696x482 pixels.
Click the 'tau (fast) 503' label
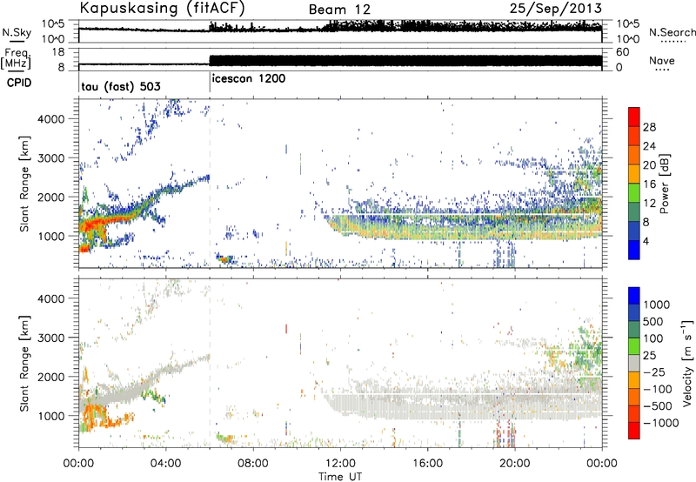point(121,86)
